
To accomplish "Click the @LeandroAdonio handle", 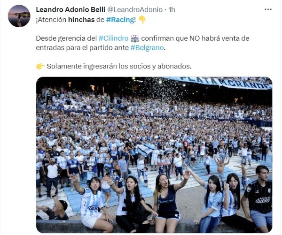I will coord(135,9).
